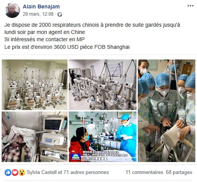Click the post timestamp 29 mars, 12:08
197x182 pixels.
click(x=38, y=14)
